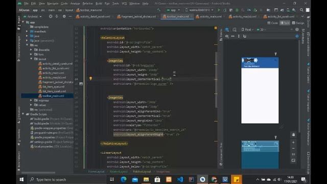Click the image gutter icon beside line 25
Screen dimensions: 327x184
(x=81, y=84)
